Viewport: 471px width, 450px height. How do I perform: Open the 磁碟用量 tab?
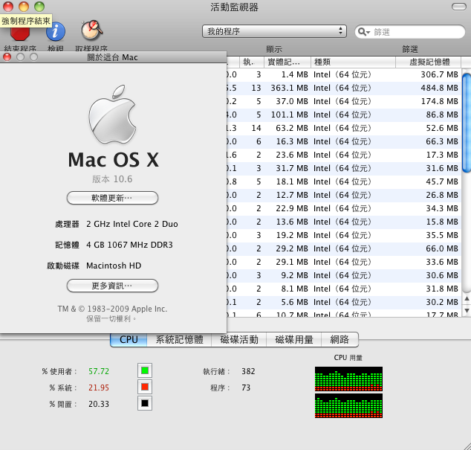point(294,339)
